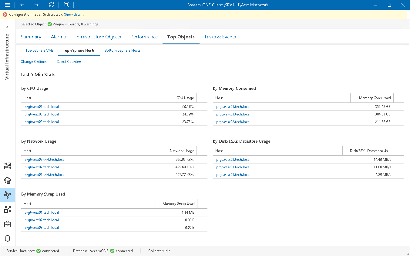Click the Change Options link
The width and height of the screenshot is (410, 256).
[x=35, y=62]
